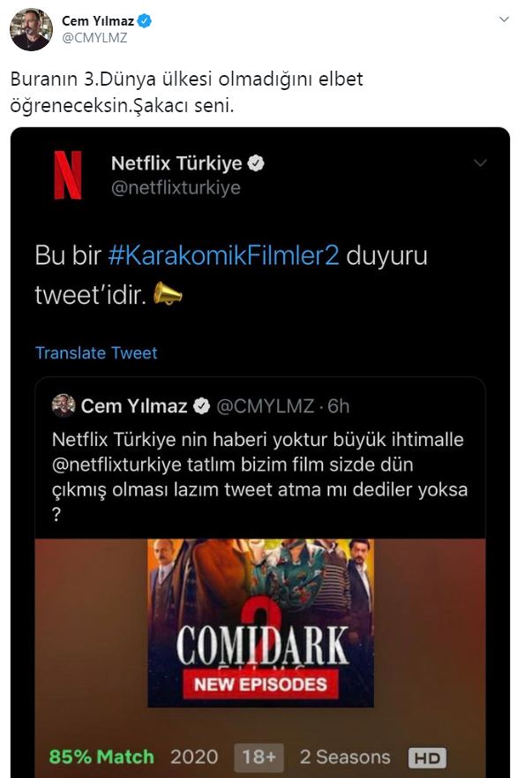The width and height of the screenshot is (517, 778).
Task: Open the @netflixturkiye handle below Netflix Türkiye
Action: click(176, 187)
